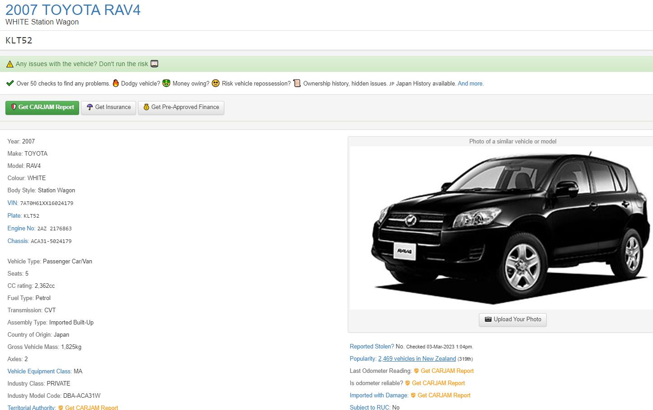Open the Get Insurance button
The width and height of the screenshot is (653, 410).
(109, 107)
